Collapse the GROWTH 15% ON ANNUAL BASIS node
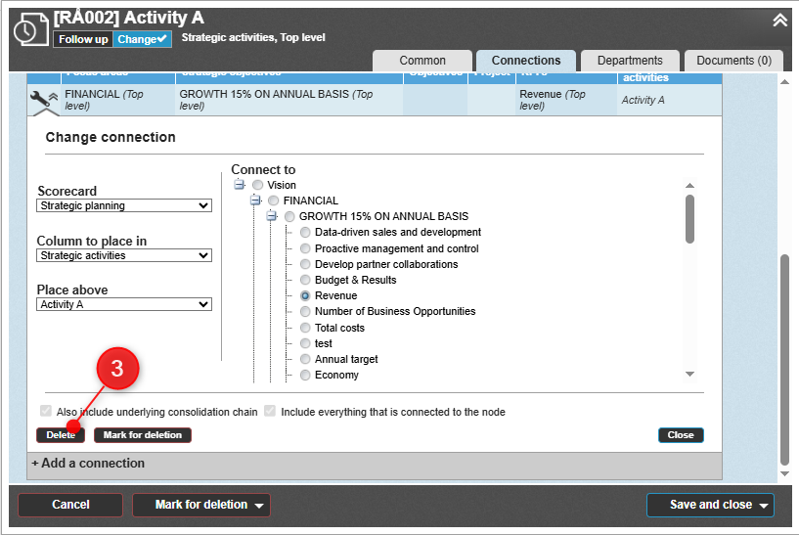The height and width of the screenshot is (535, 799). [x=272, y=216]
